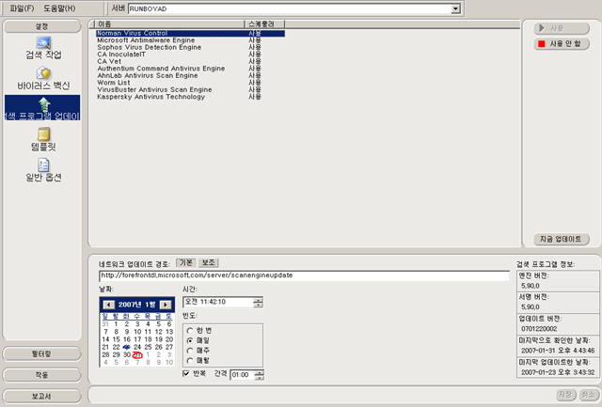Click the 2007년 1월 calendar month title
Image resolution: width=602 pixels, height=407 pixels.
[x=136, y=305]
